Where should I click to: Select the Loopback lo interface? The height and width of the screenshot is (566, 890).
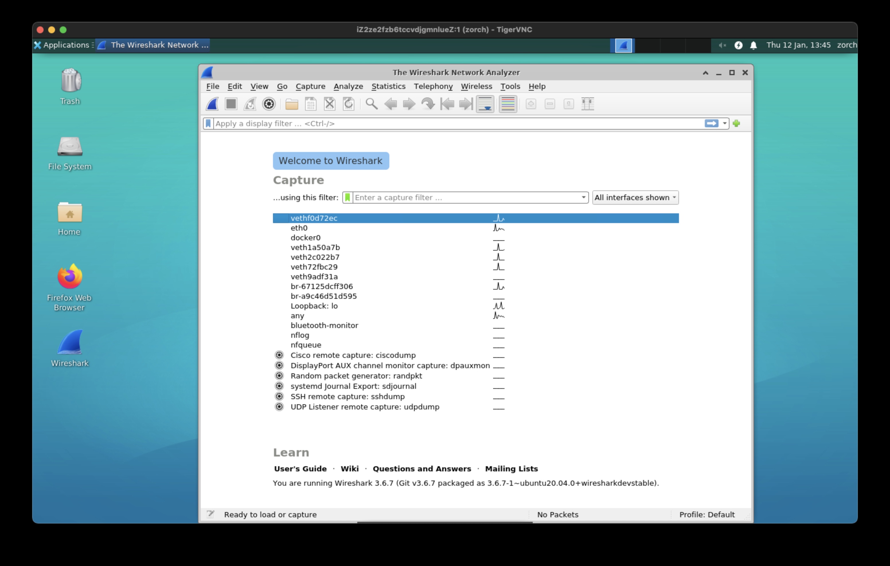point(315,305)
